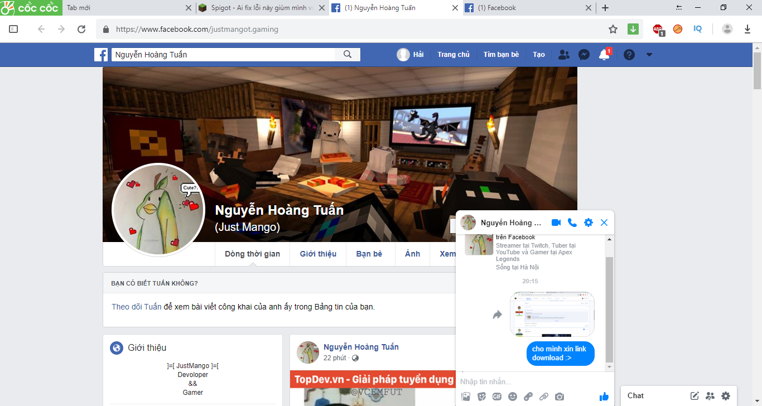The height and width of the screenshot is (406, 762).
Task: Open the orange round extension icon
Action: point(678,29)
